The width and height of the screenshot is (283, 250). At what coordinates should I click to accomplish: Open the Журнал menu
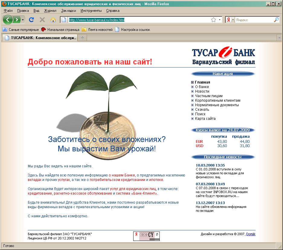(50, 11)
